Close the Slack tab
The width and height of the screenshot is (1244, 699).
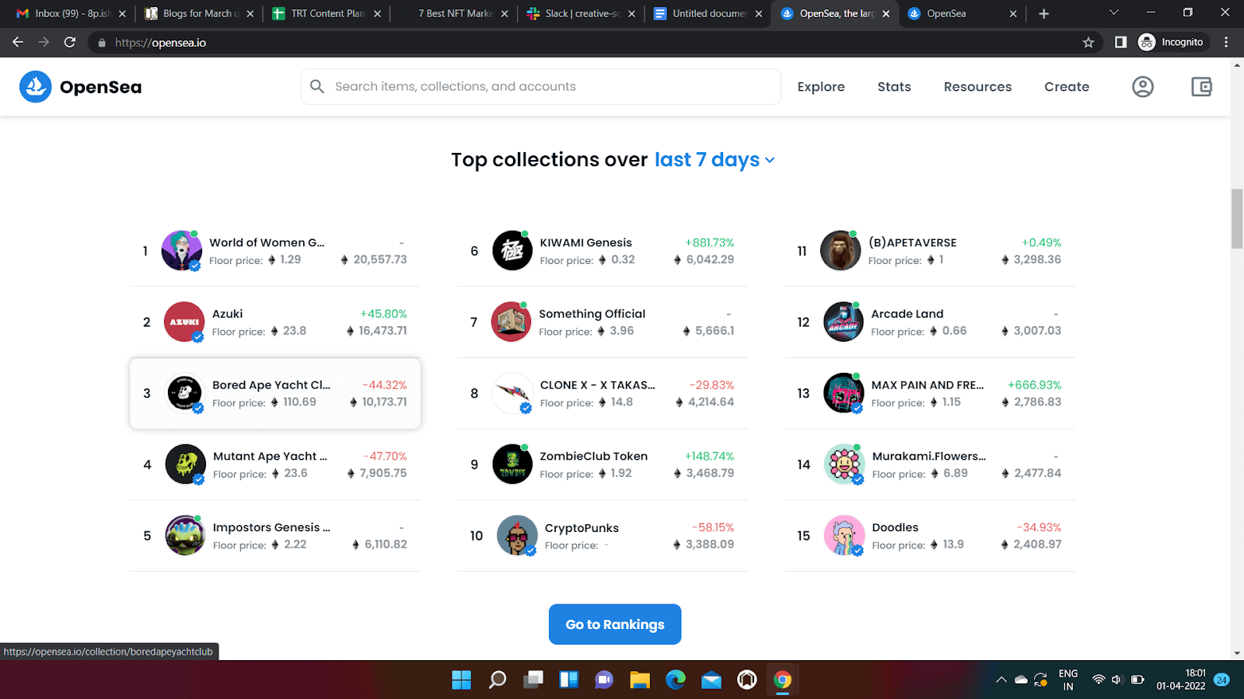click(631, 14)
